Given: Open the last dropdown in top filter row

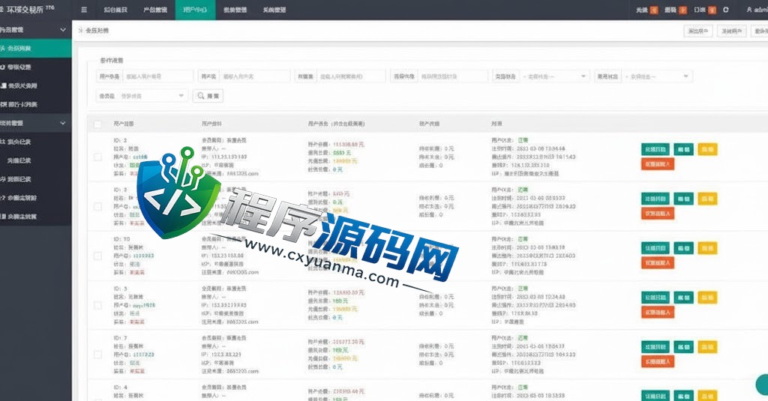Looking at the screenshot, I should pyautogui.click(x=658, y=76).
